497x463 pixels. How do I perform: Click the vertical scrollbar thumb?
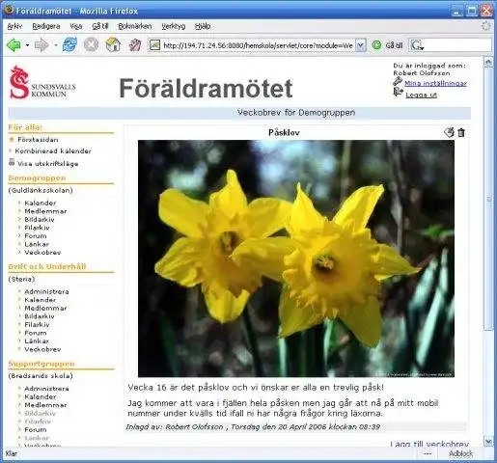(x=488, y=199)
